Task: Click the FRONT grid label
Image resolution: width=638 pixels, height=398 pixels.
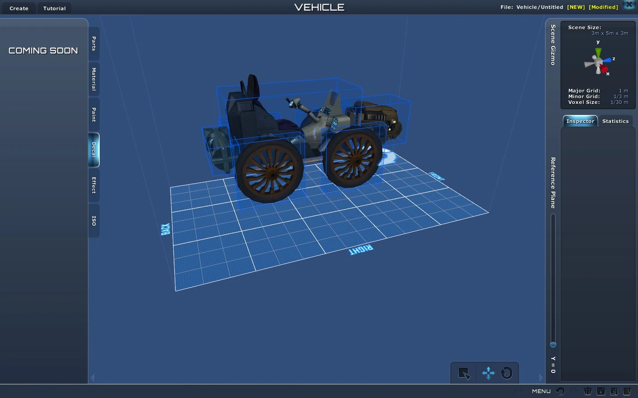Action: (x=437, y=176)
